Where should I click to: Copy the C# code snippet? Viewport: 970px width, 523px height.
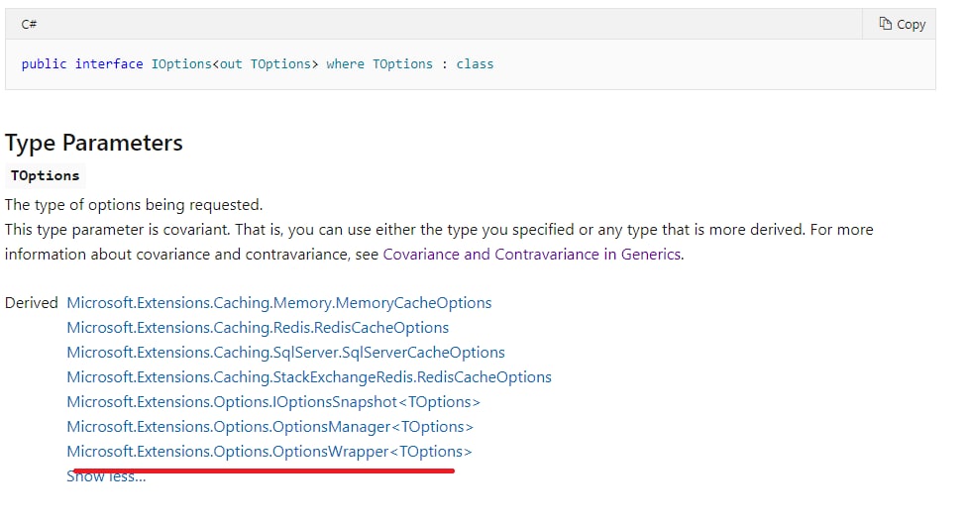(902, 24)
